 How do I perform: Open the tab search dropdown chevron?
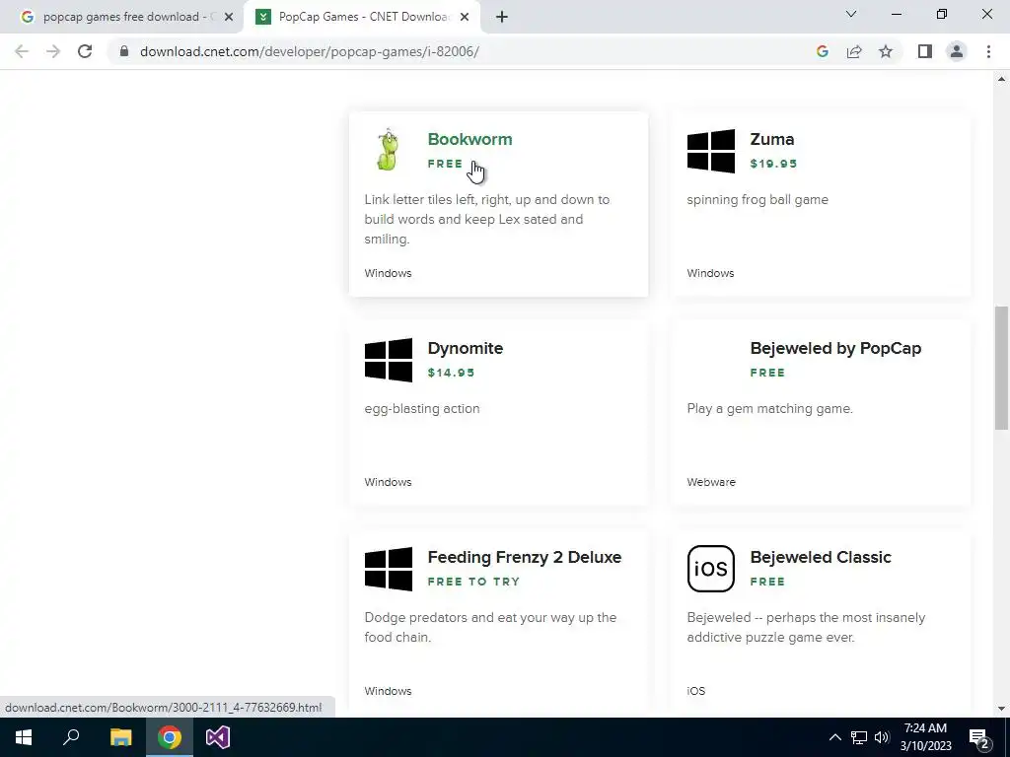click(x=851, y=14)
